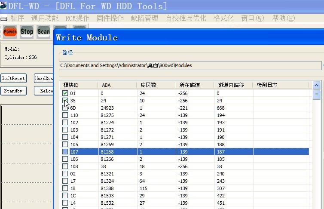Screen dimensions: 324x209
Task: Click the module list scrollbar thumb
Action: pyautogui.click(x=316, y=95)
